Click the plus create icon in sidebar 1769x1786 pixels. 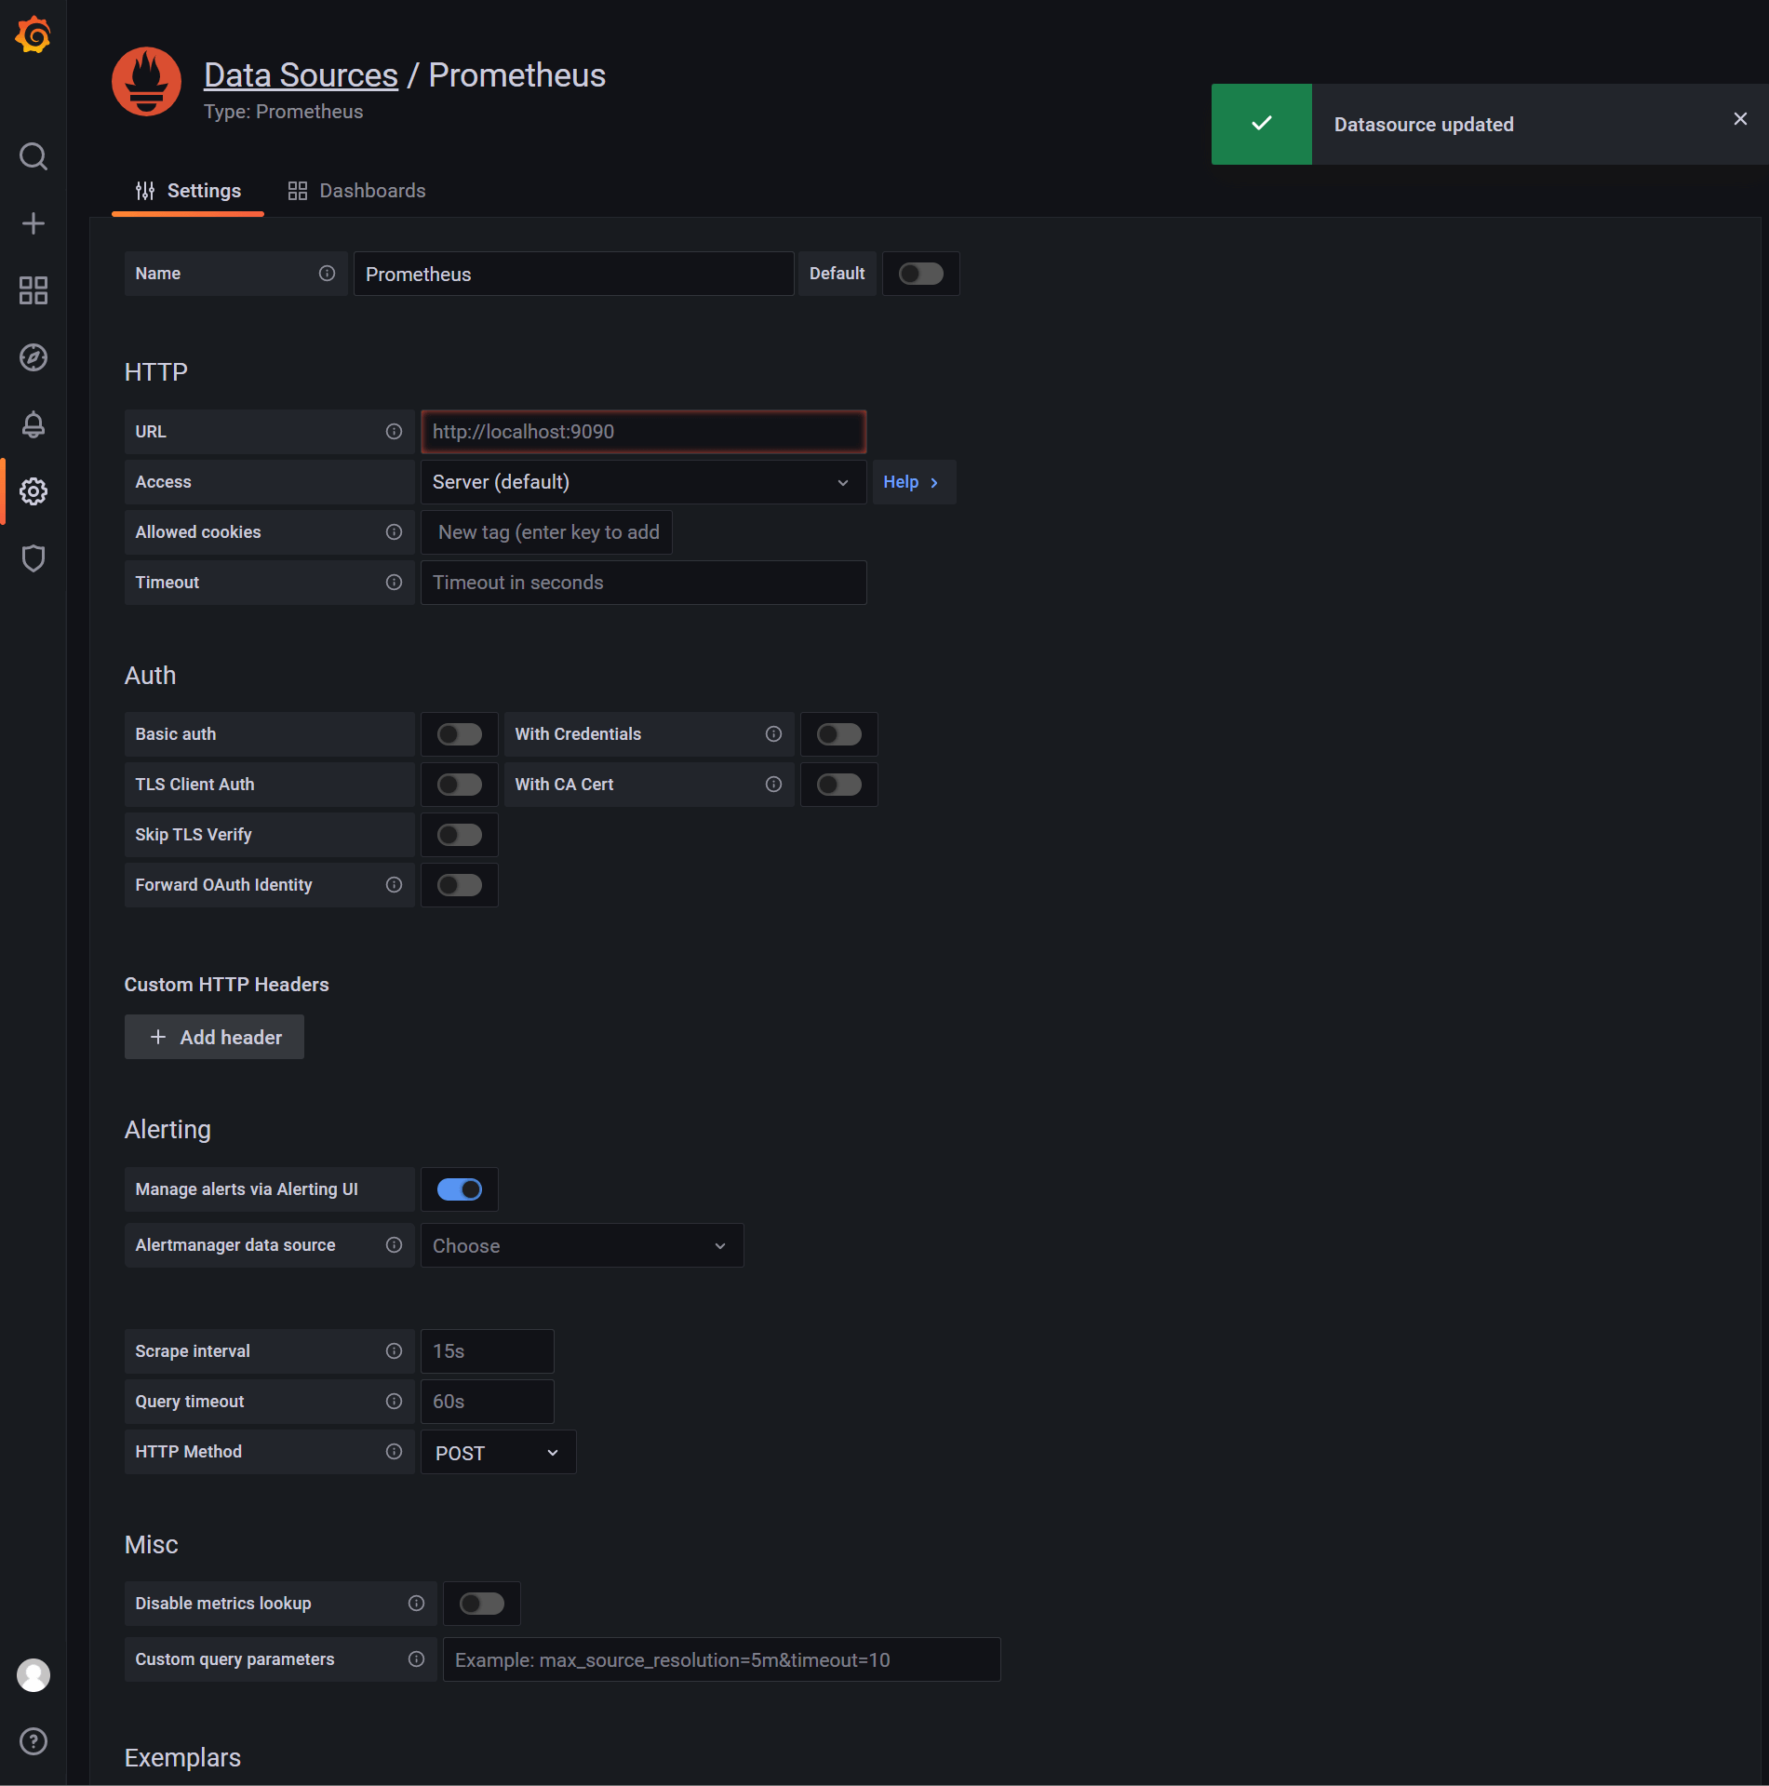coord(34,223)
